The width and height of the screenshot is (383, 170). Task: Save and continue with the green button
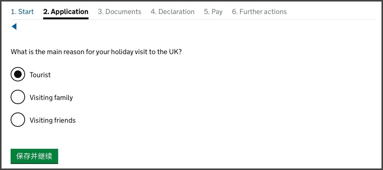[34, 156]
